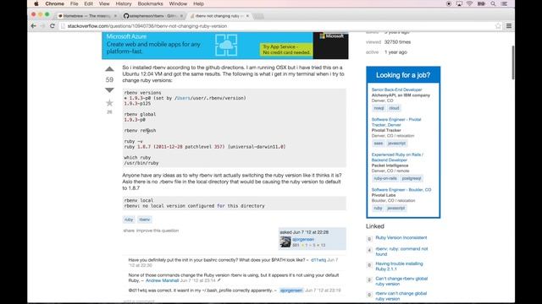Click the share link below the question

pos(129,231)
